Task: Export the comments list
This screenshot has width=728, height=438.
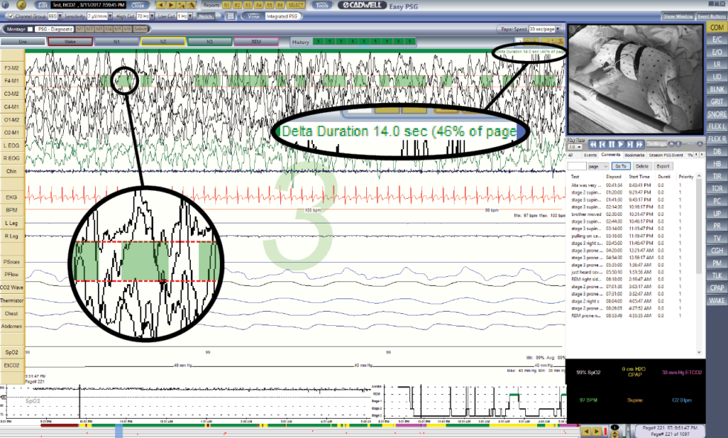Action: (663, 166)
